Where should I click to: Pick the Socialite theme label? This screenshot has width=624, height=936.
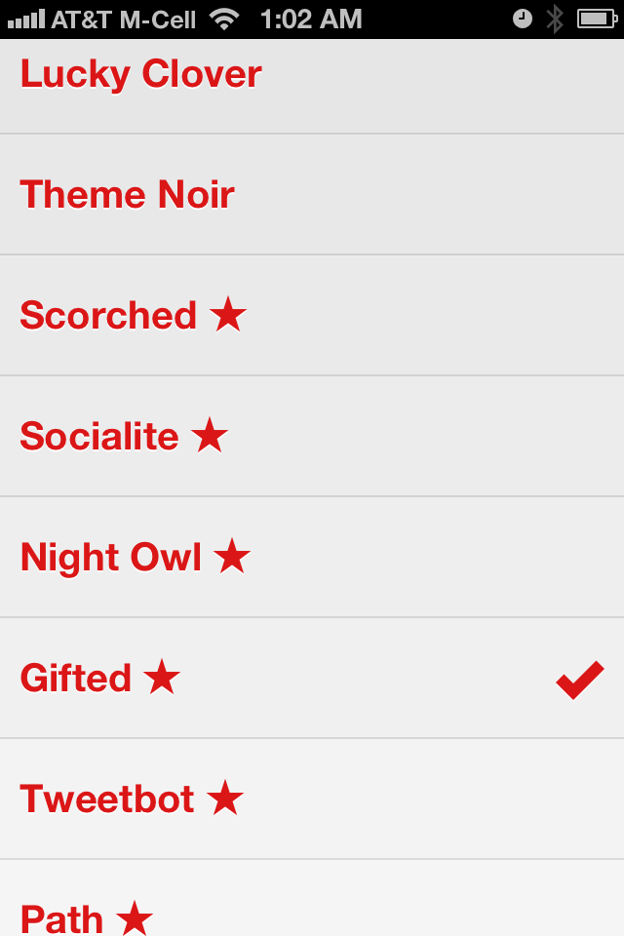(99, 437)
